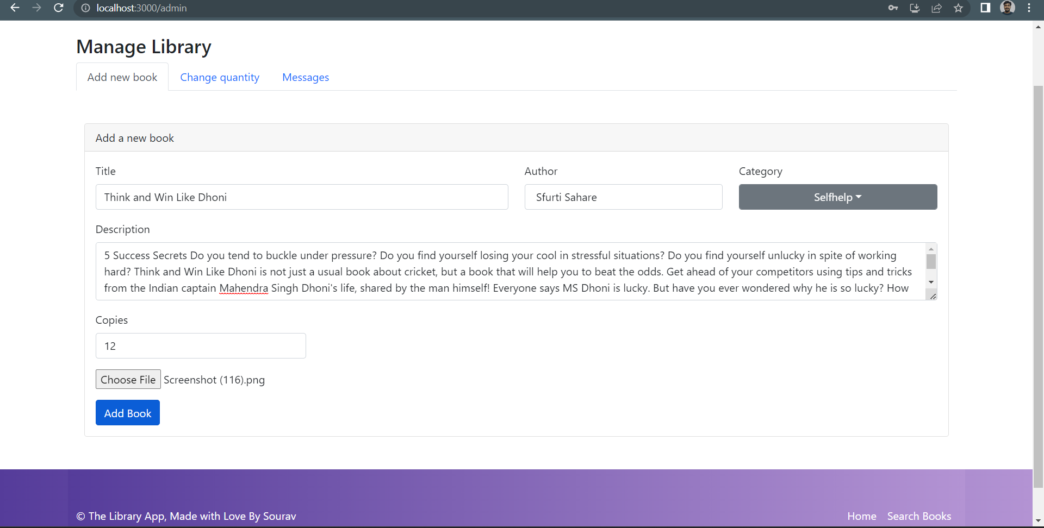Open the Messages tab
This screenshot has width=1044, height=528.
click(305, 77)
